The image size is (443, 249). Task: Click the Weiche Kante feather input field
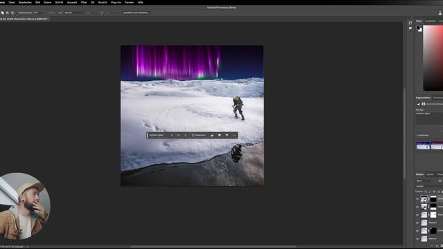point(38,12)
